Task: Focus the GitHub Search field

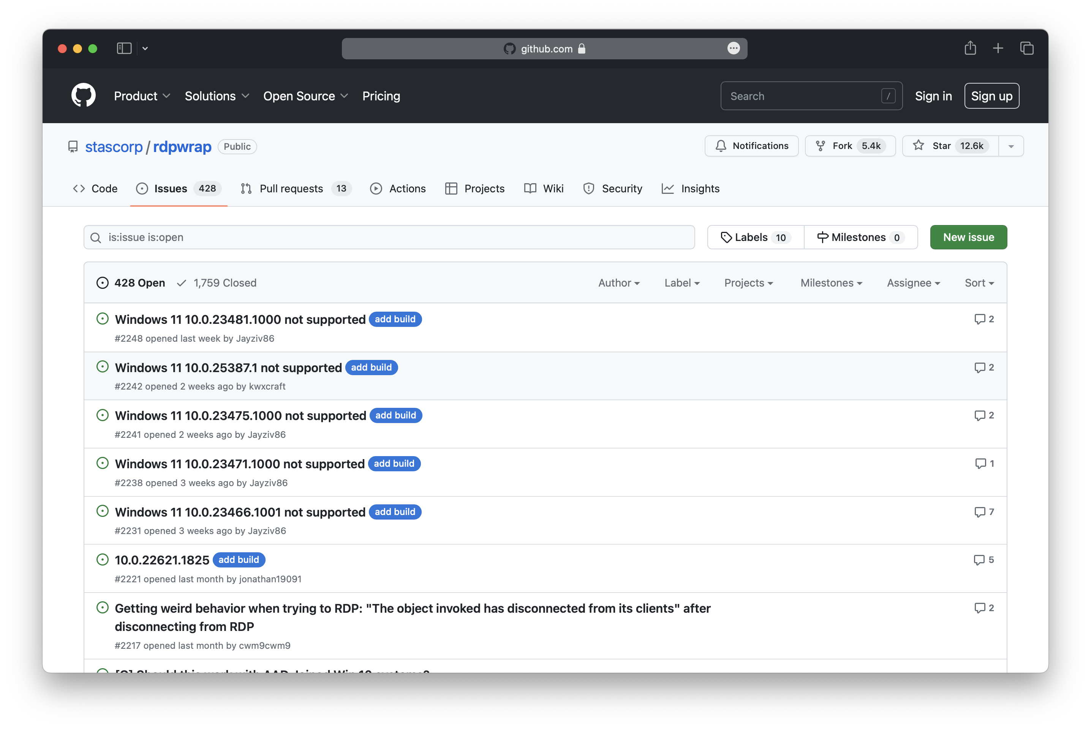Action: pyautogui.click(x=811, y=96)
